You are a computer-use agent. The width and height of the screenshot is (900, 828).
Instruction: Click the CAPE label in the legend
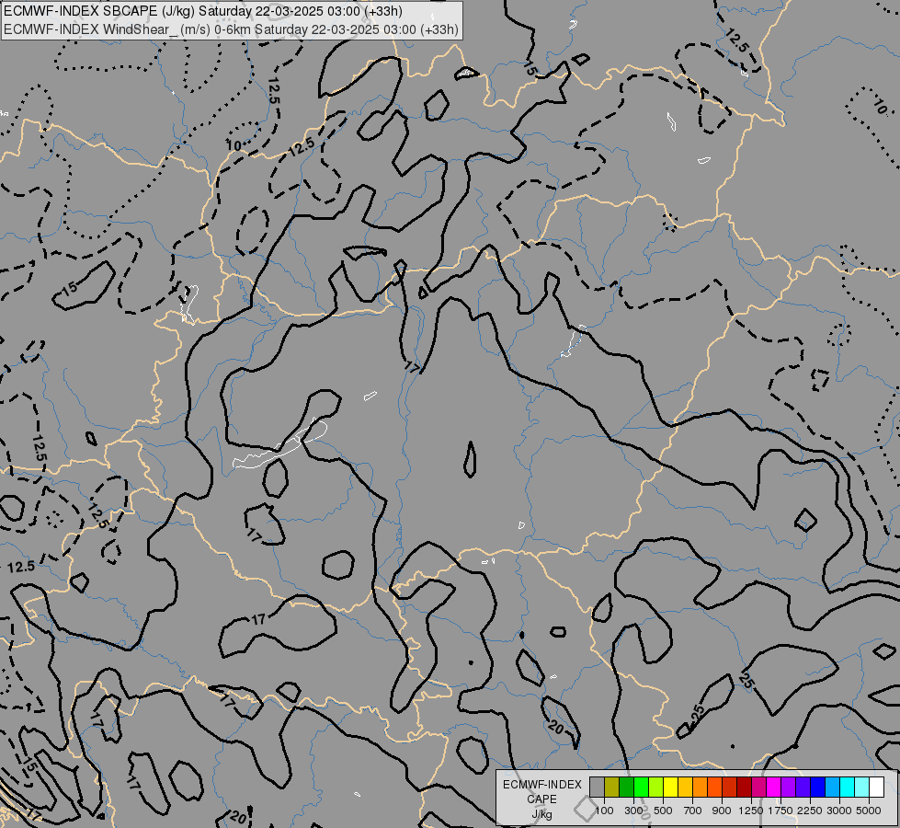click(x=541, y=799)
